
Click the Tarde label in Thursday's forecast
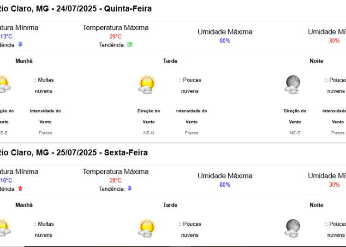click(x=170, y=61)
